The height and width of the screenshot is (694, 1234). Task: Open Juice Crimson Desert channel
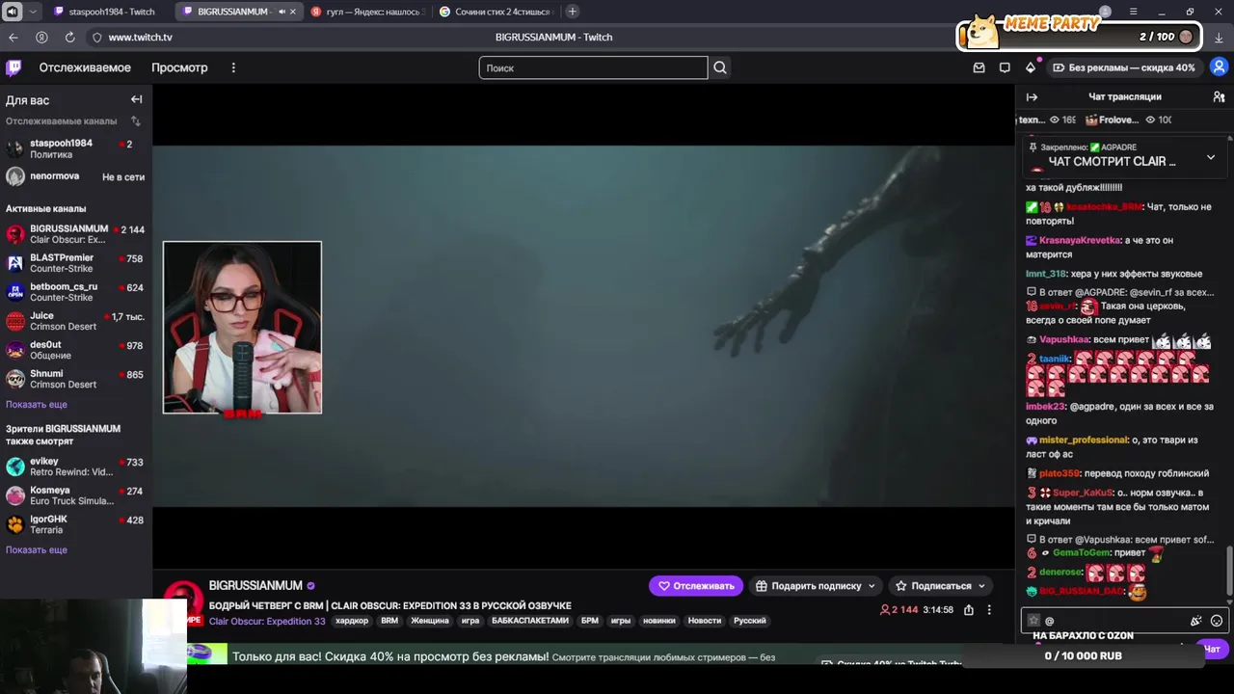click(x=75, y=321)
